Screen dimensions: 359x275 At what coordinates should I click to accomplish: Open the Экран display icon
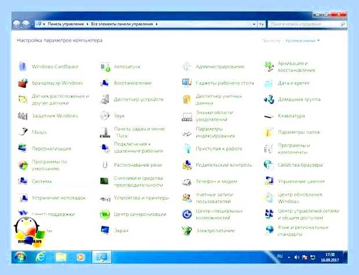click(x=105, y=230)
